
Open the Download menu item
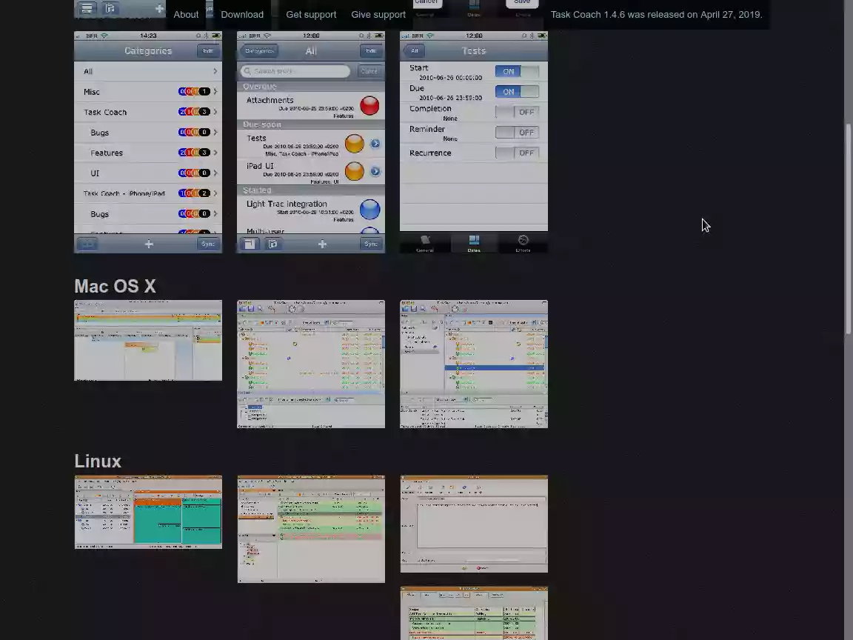tap(242, 15)
